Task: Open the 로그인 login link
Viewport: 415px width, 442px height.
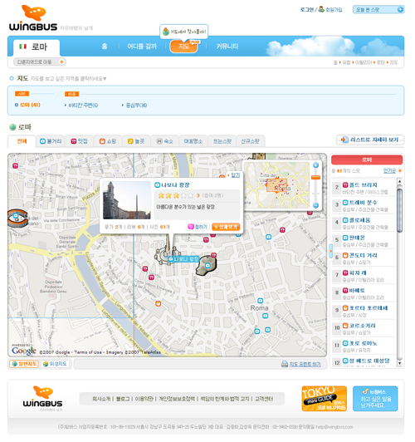Action: tap(306, 10)
